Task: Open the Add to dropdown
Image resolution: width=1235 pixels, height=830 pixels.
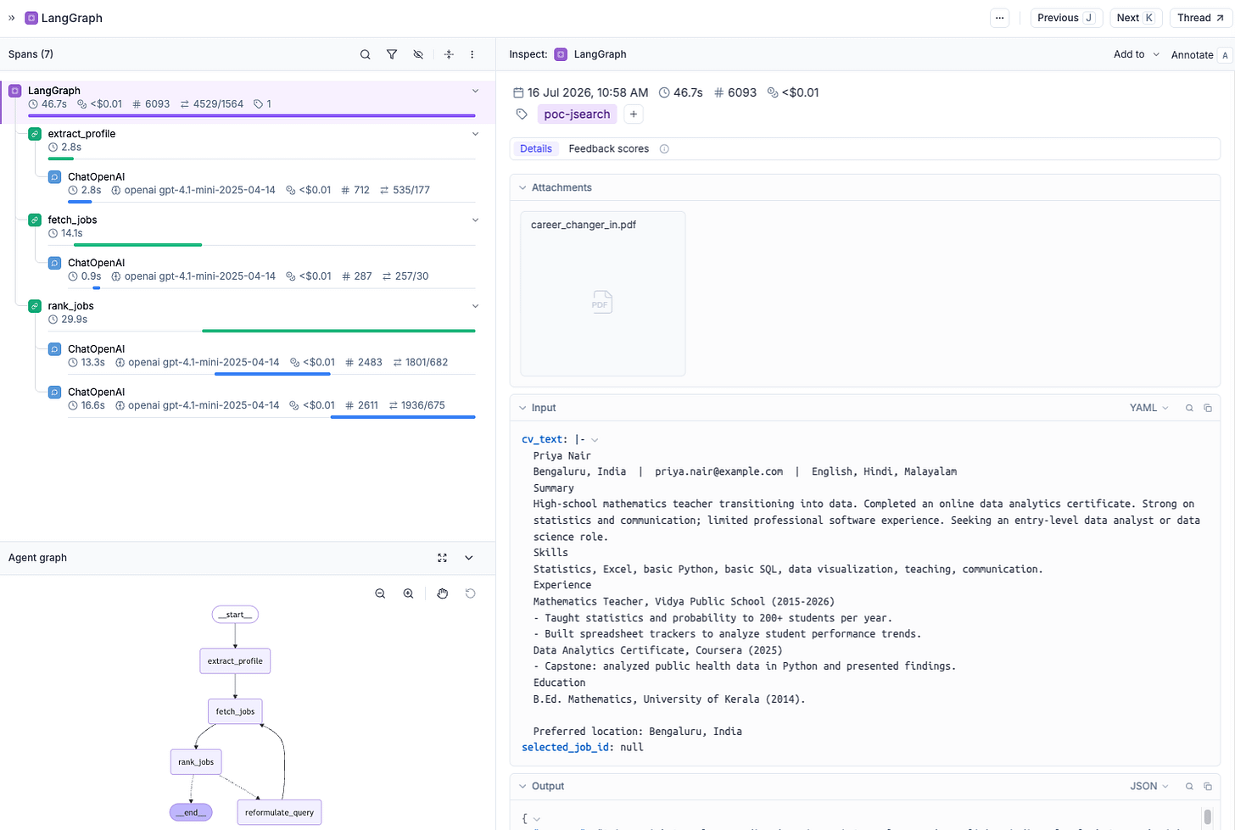Action: coord(1137,54)
